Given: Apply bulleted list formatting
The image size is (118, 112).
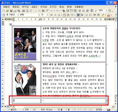Looking at the screenshot, I should (x=91, y=15).
